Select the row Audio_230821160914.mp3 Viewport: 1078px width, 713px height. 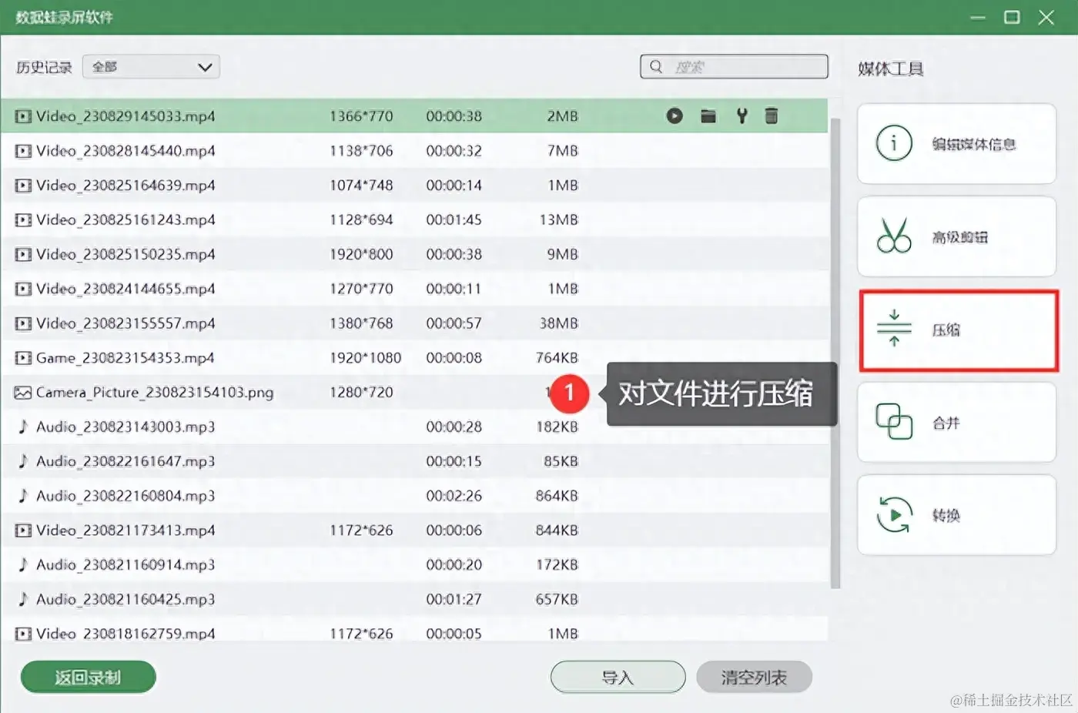click(x=414, y=565)
